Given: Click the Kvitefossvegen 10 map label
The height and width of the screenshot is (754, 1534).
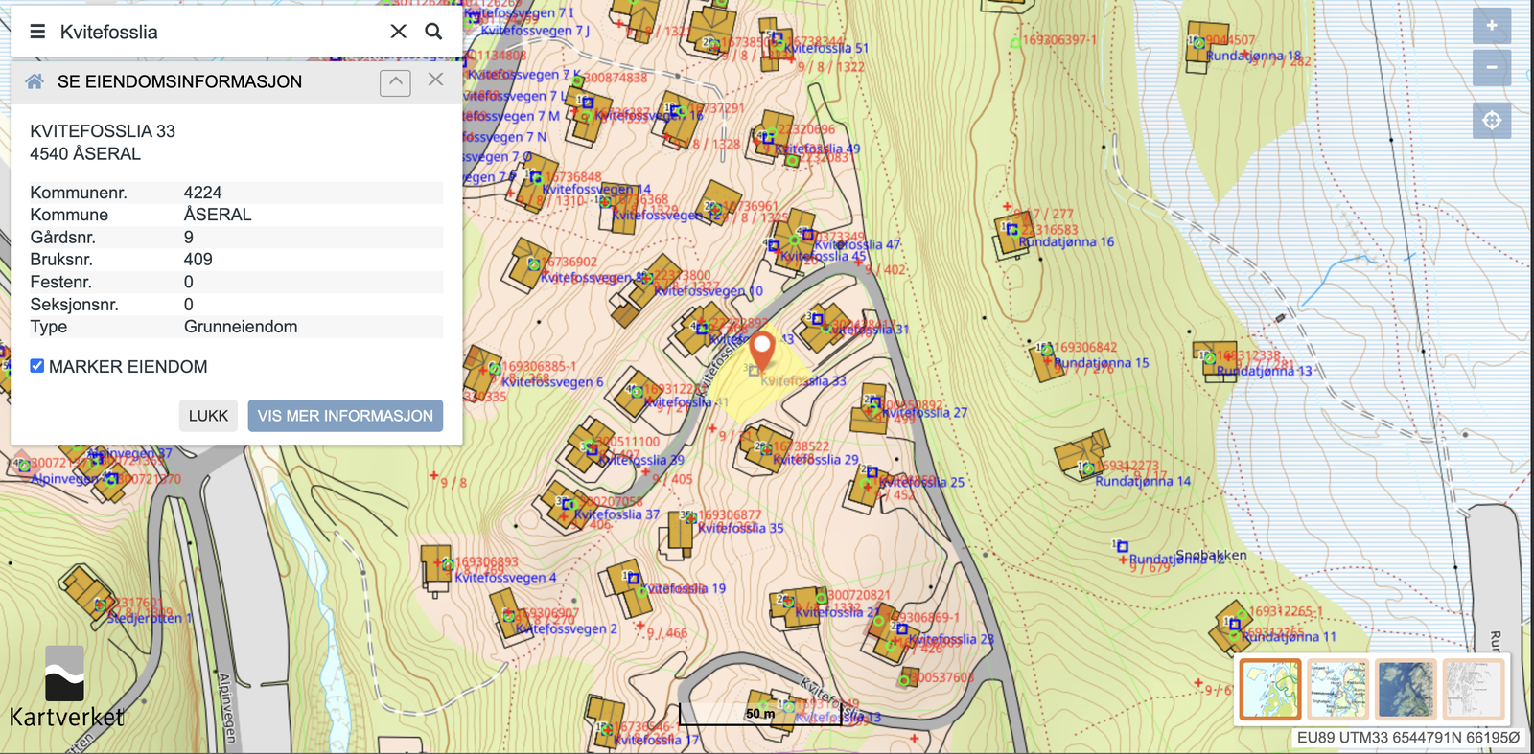Looking at the screenshot, I should click(x=709, y=290).
